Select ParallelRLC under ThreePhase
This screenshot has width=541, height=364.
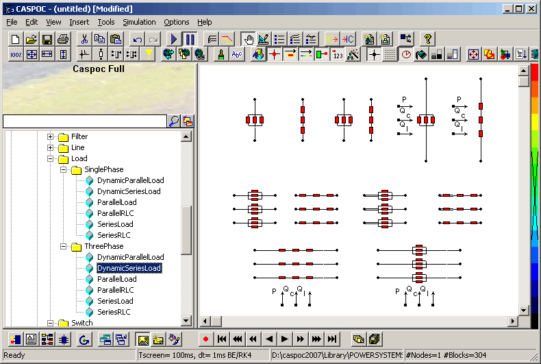(x=116, y=290)
